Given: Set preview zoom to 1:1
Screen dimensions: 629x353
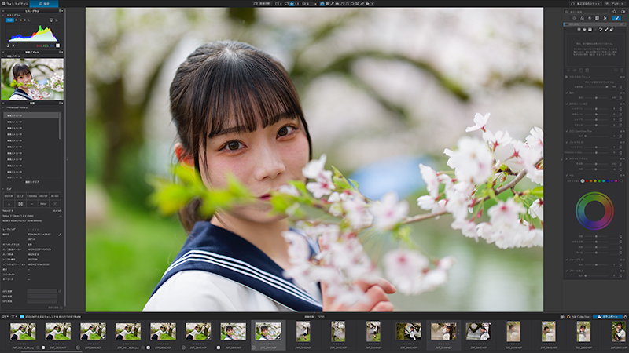Looking at the screenshot, I should point(297,4).
